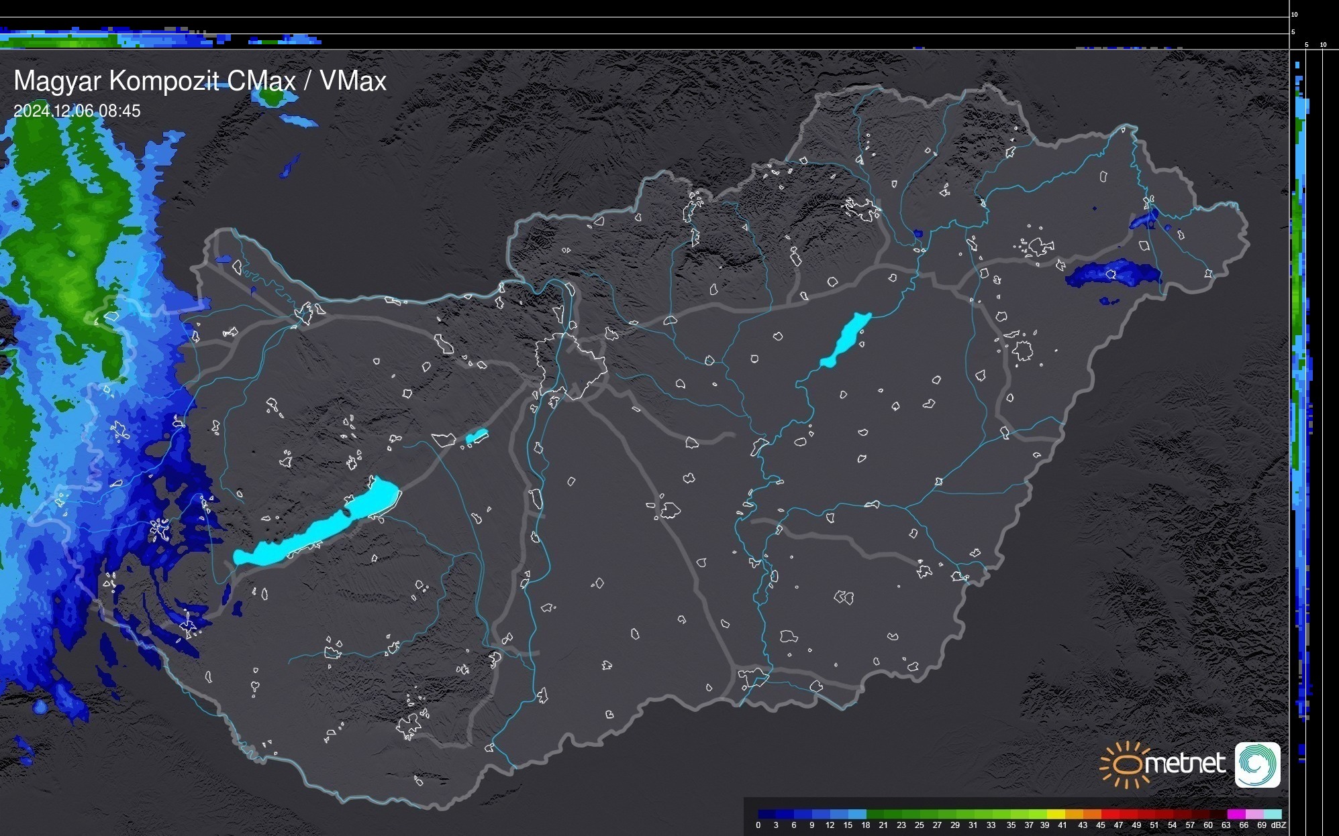Select the yellow 39 dBZ legend swatch
Screen dimensions: 1339x836
pos(1055,814)
